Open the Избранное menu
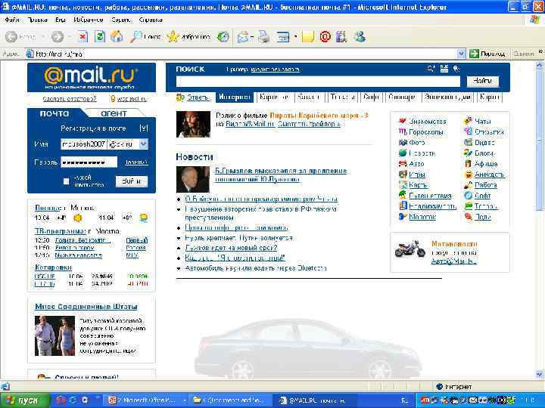This screenshot has height=408, width=545. [x=89, y=20]
